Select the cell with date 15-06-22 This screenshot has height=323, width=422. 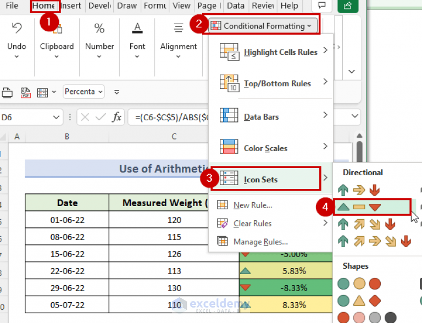point(67,254)
